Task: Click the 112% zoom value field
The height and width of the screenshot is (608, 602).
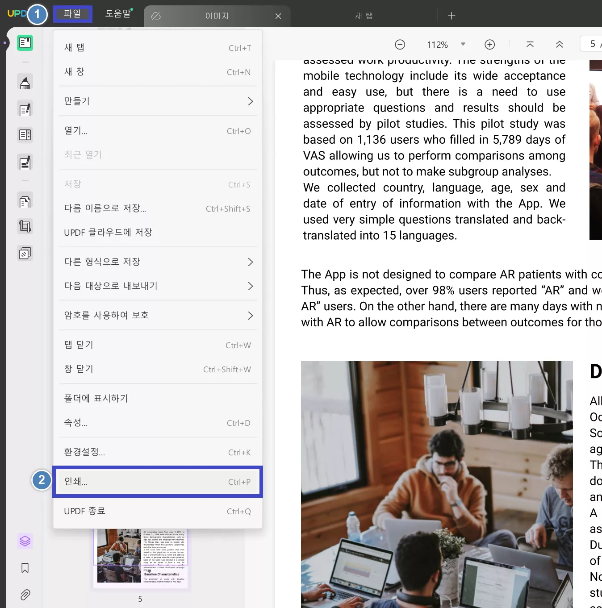Action: 437,44
